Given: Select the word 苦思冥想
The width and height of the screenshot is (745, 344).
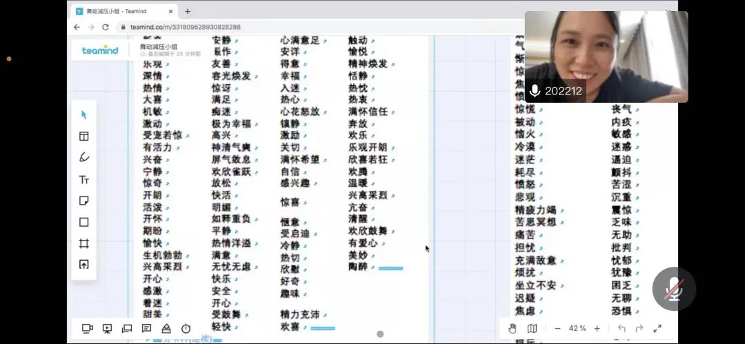Looking at the screenshot, I should click(x=535, y=222).
